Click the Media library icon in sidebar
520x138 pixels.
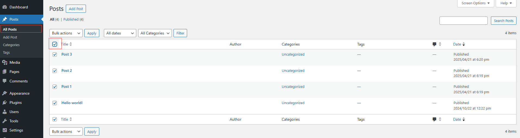tap(5, 62)
